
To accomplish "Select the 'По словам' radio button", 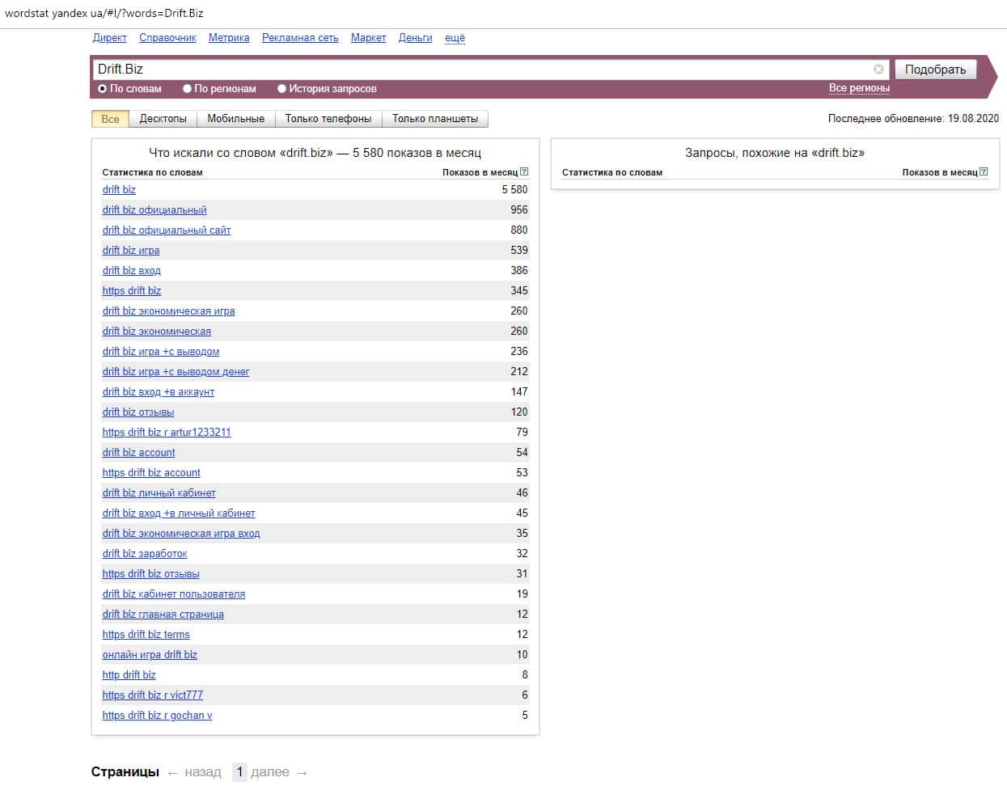I will 103,89.
